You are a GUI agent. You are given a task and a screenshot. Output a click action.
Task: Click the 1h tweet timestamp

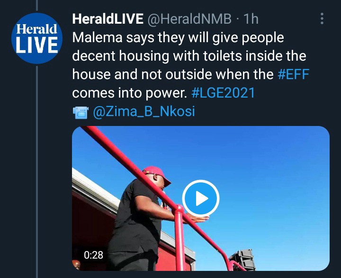[x=251, y=19]
